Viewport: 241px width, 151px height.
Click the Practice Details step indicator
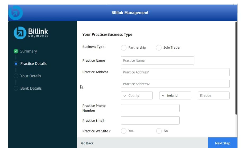pos(16,64)
